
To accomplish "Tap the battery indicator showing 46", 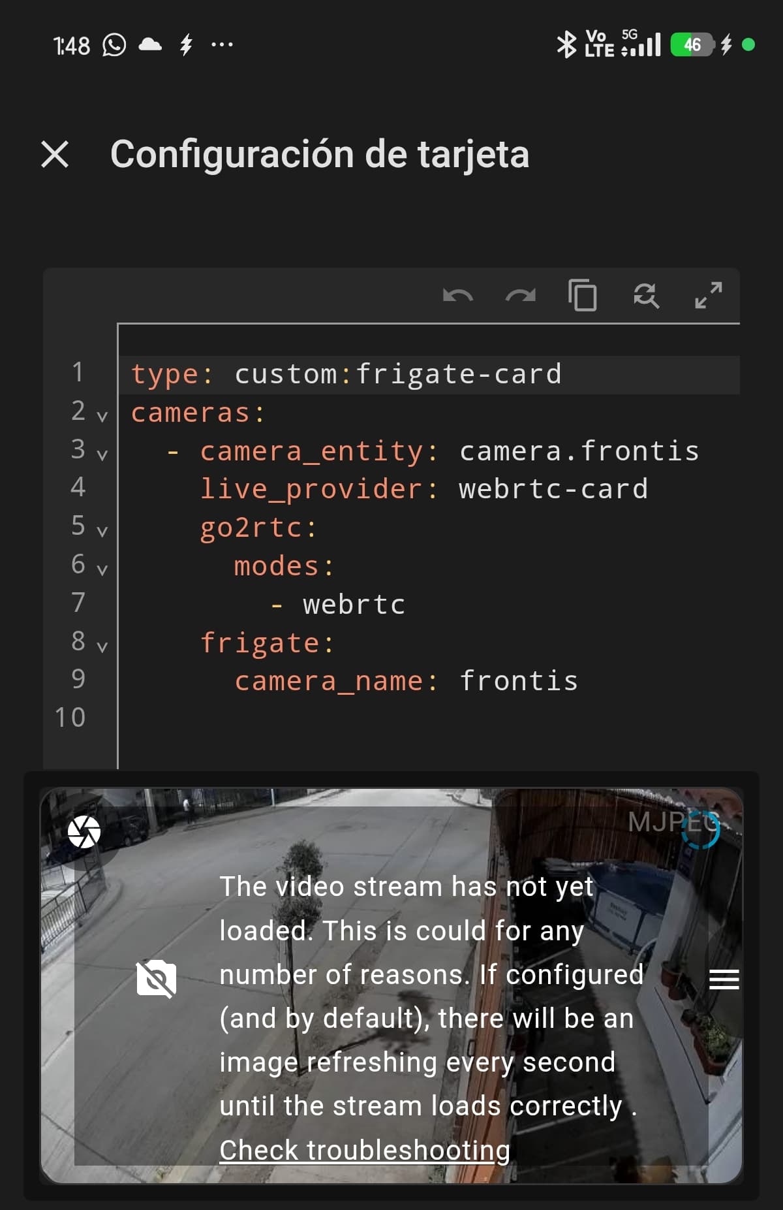I will click(x=692, y=44).
